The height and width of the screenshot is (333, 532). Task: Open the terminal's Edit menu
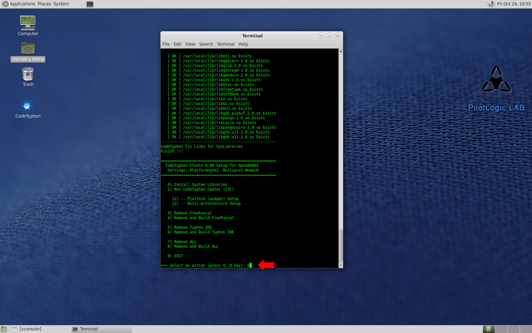click(177, 44)
